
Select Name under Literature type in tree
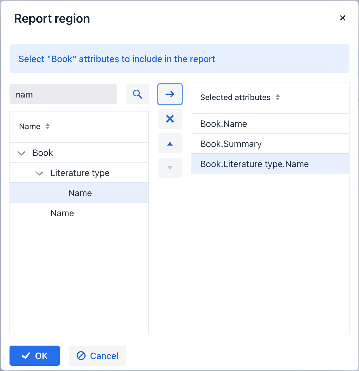tap(79, 193)
